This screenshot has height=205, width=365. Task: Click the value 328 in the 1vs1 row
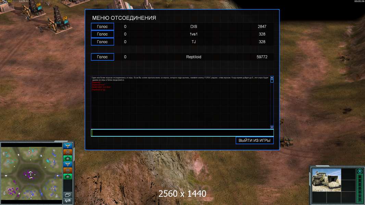262,34
